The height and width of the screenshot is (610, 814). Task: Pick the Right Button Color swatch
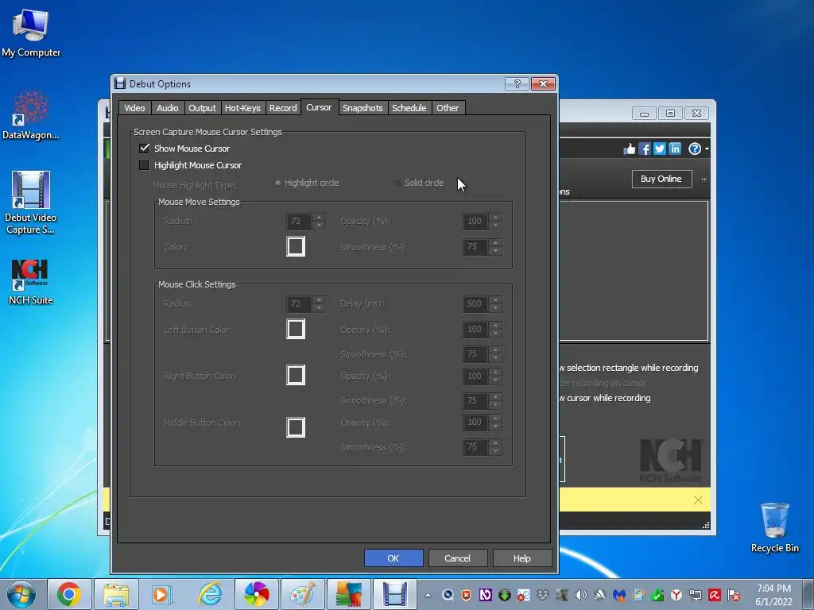(x=296, y=375)
